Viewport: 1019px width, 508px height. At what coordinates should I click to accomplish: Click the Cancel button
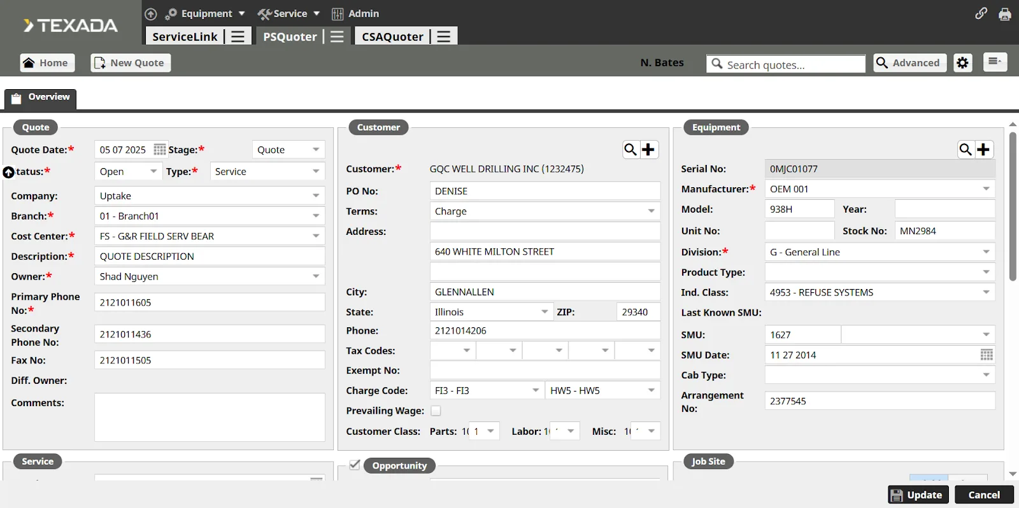coord(984,495)
